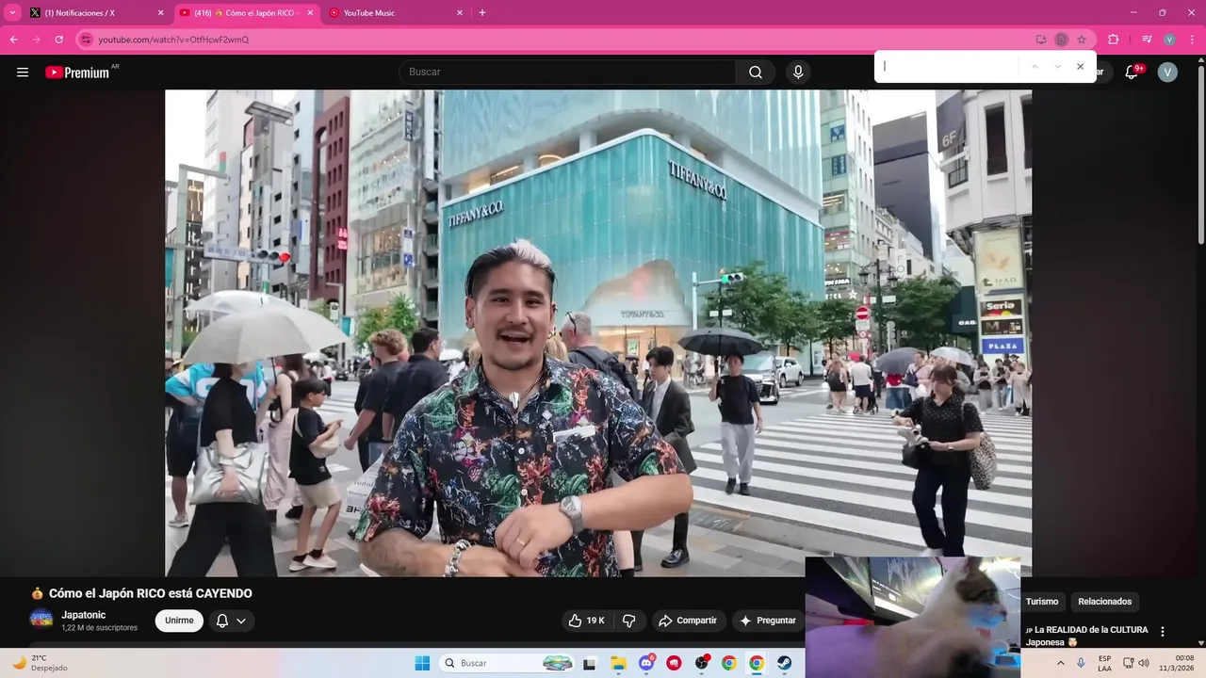View site information icon in address bar
Screen dimensions: 1206x678
(x=87, y=40)
